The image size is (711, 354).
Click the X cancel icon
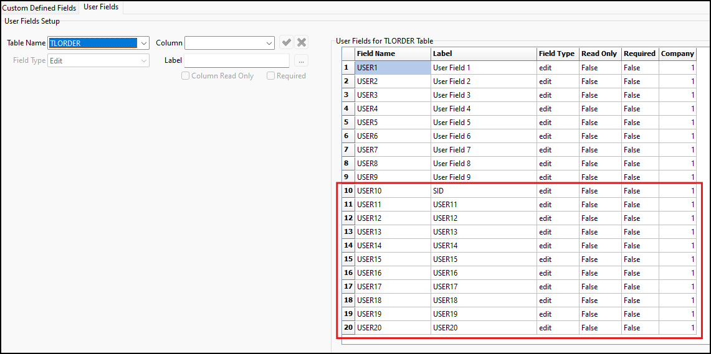tap(302, 43)
